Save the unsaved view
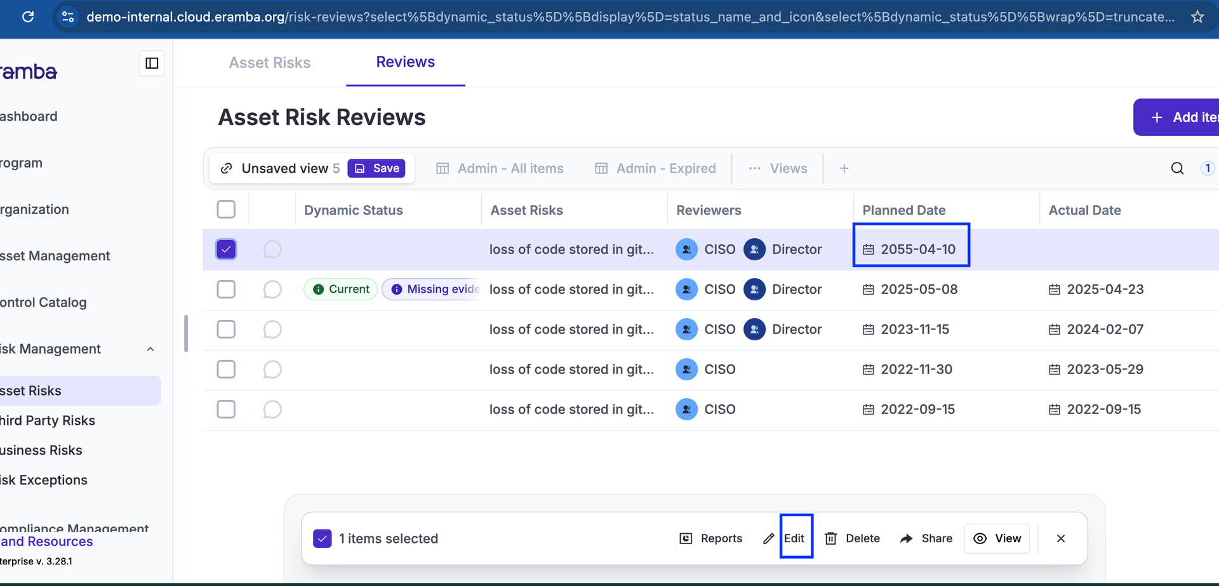 pyautogui.click(x=376, y=168)
